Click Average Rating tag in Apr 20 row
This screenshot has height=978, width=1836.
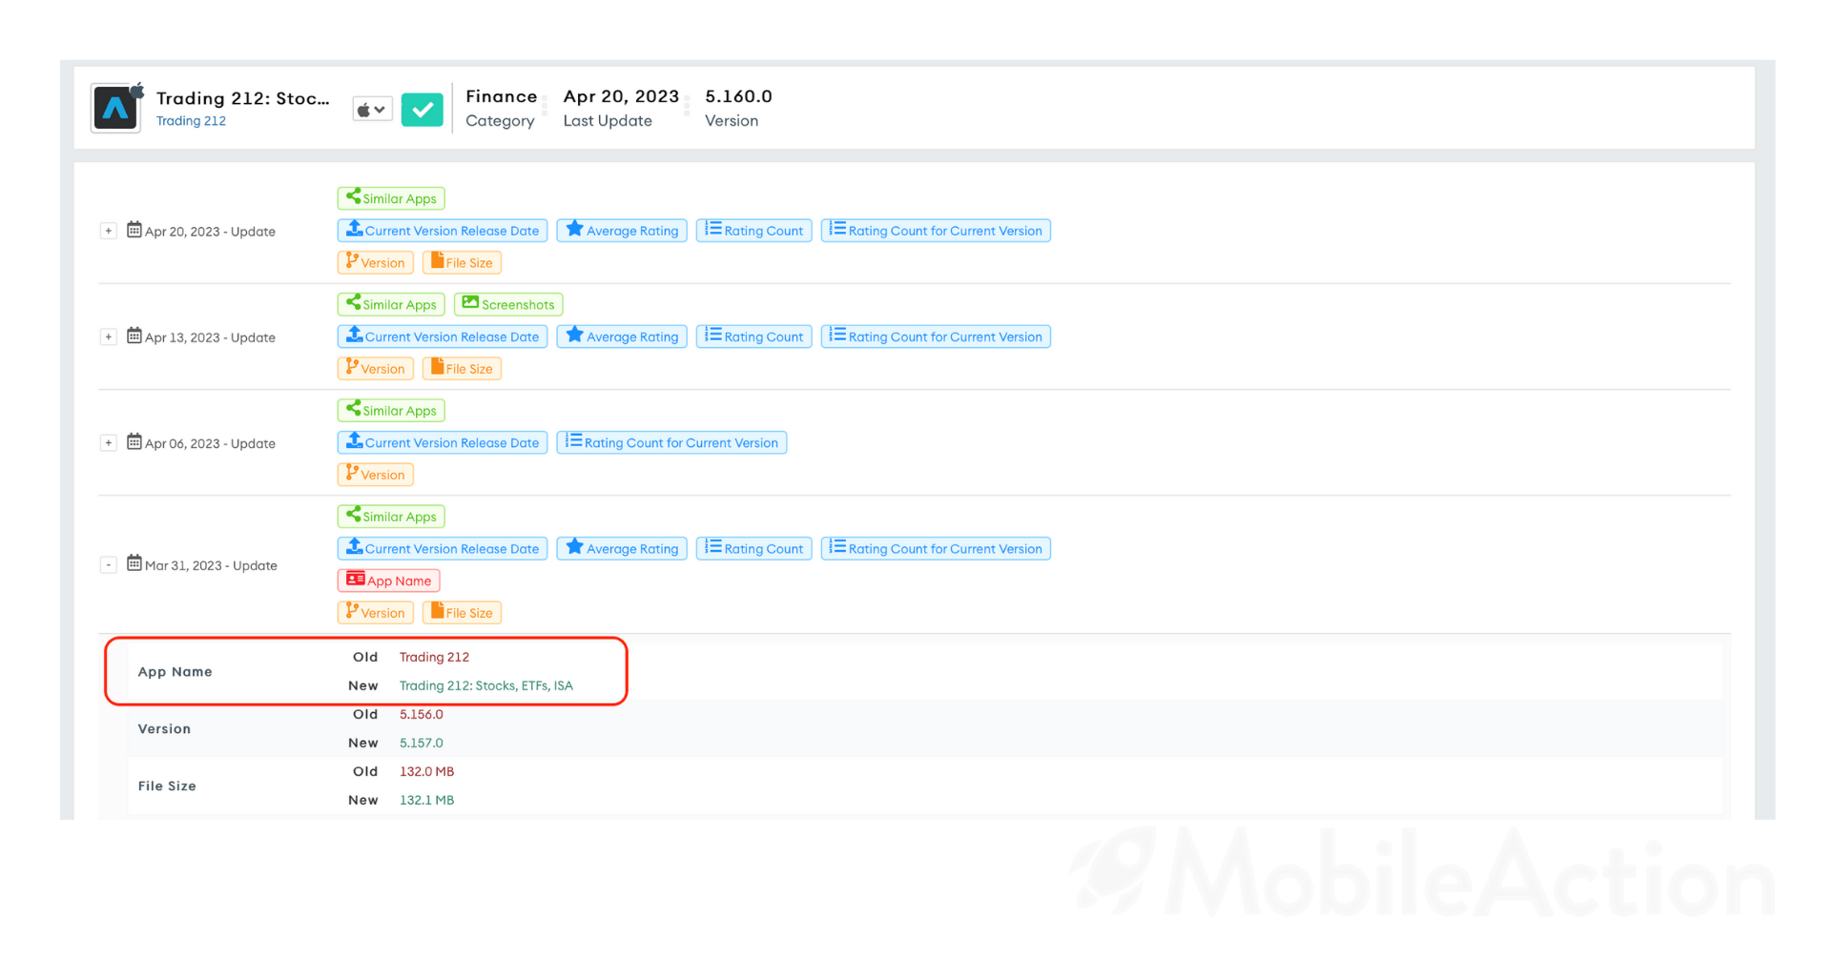coord(622,231)
